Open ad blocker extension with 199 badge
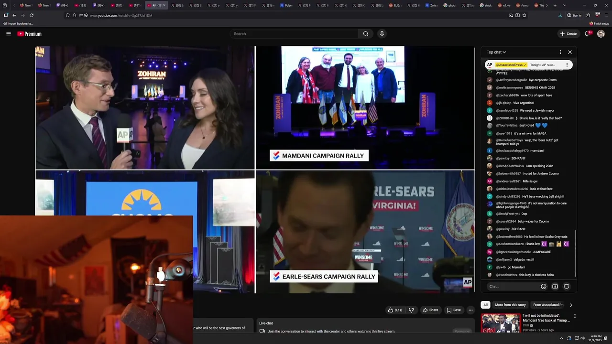This screenshot has height=344, width=612. coord(598,15)
